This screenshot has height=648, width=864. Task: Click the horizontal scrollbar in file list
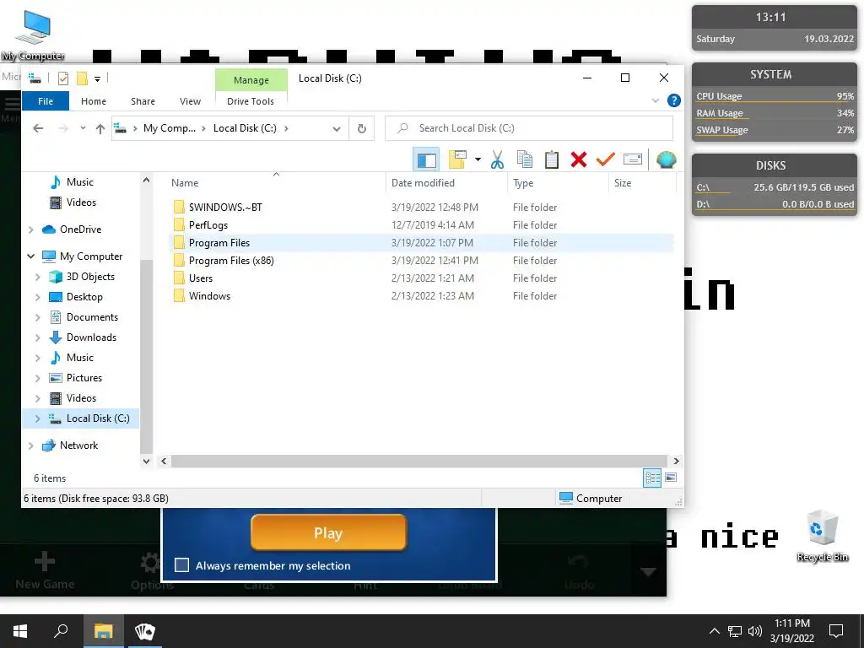point(418,461)
